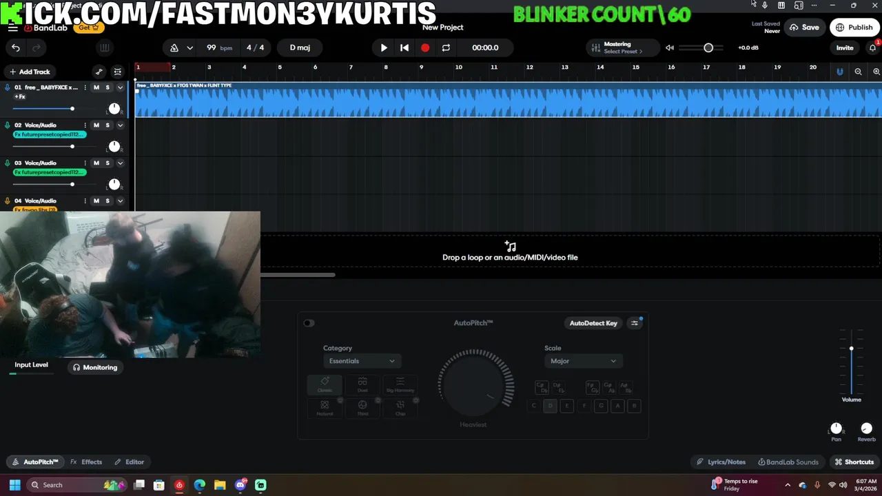This screenshot has height=496, width=882.
Task: Expand track 01 chevron
Action: 120,87
